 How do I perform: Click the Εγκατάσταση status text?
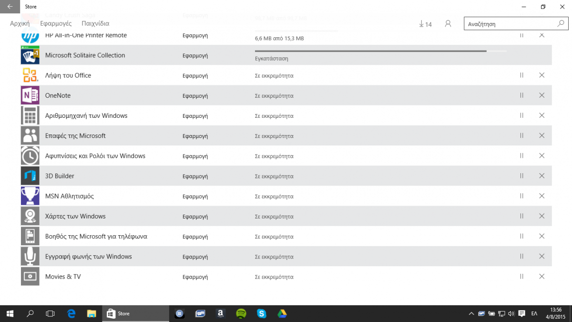coord(272,59)
